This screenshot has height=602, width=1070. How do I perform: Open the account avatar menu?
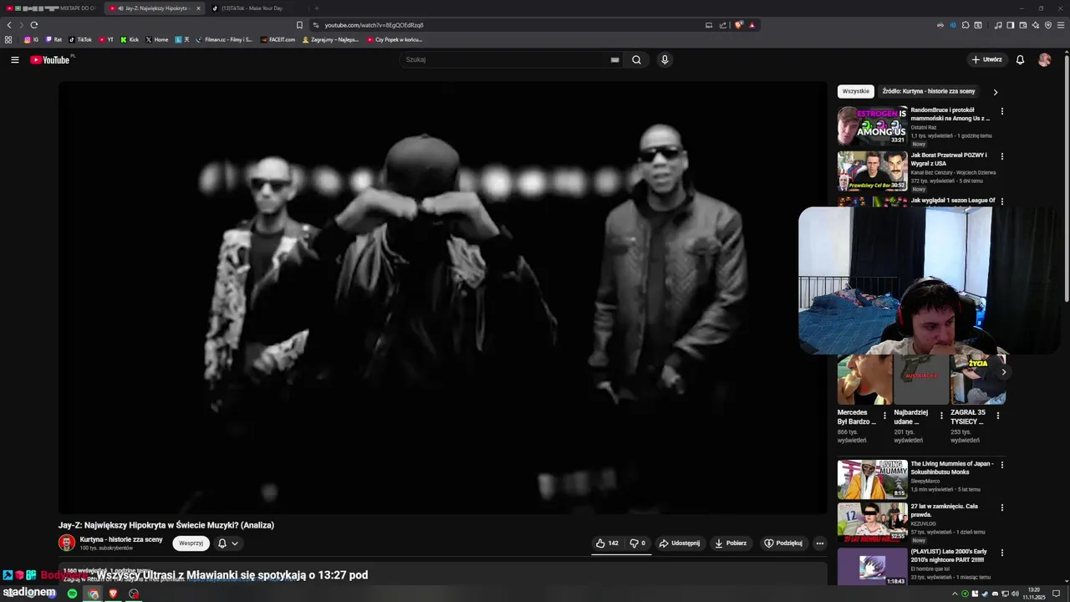pyautogui.click(x=1044, y=59)
